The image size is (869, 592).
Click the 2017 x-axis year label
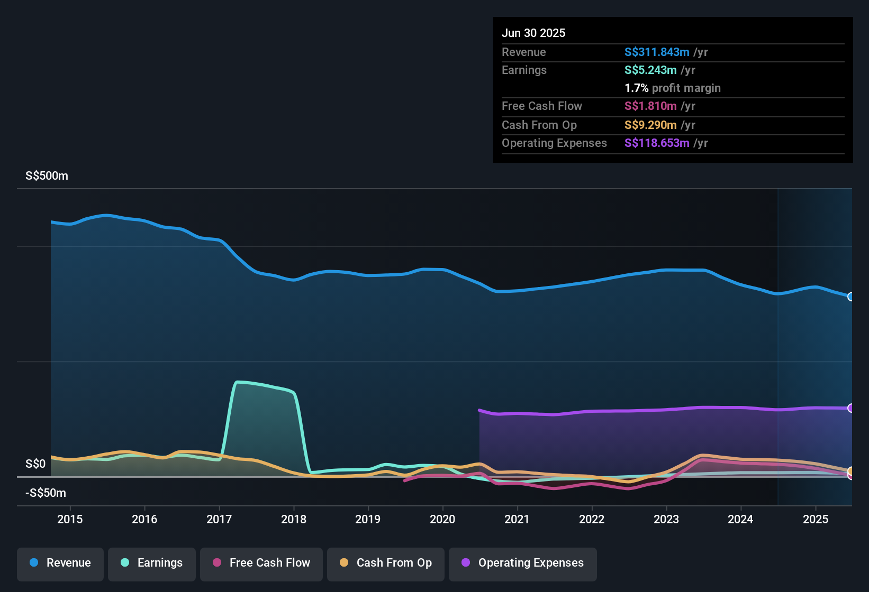[219, 519]
